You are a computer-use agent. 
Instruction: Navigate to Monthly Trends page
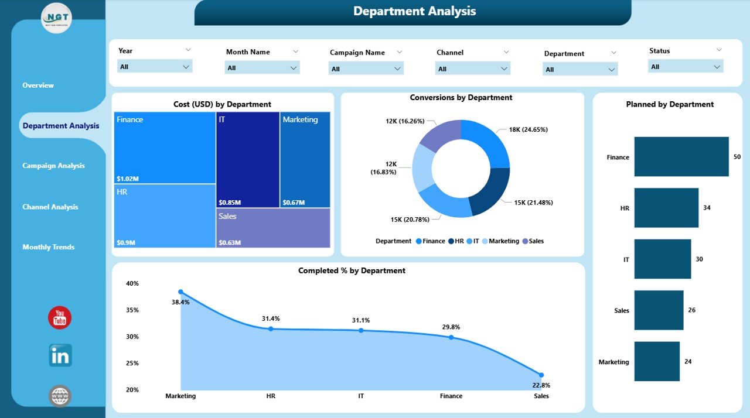[x=49, y=247]
